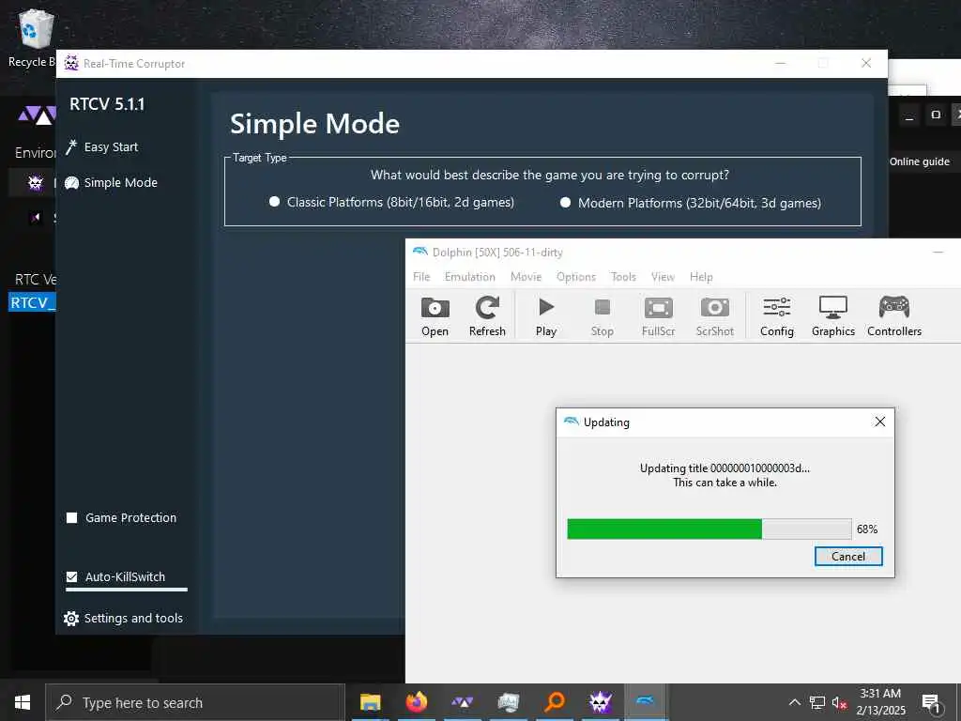961x721 pixels.
Task: Open the Tools menu in Dolphin
Action: tap(623, 277)
